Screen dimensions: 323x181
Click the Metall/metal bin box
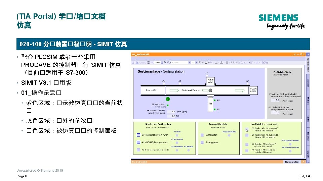[x=210, y=81]
